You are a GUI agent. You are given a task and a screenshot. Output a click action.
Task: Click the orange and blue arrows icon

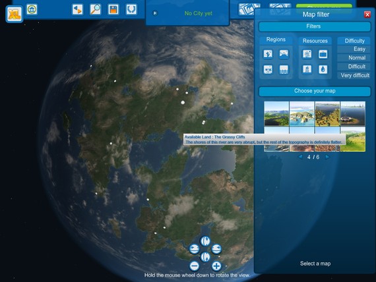point(77,10)
